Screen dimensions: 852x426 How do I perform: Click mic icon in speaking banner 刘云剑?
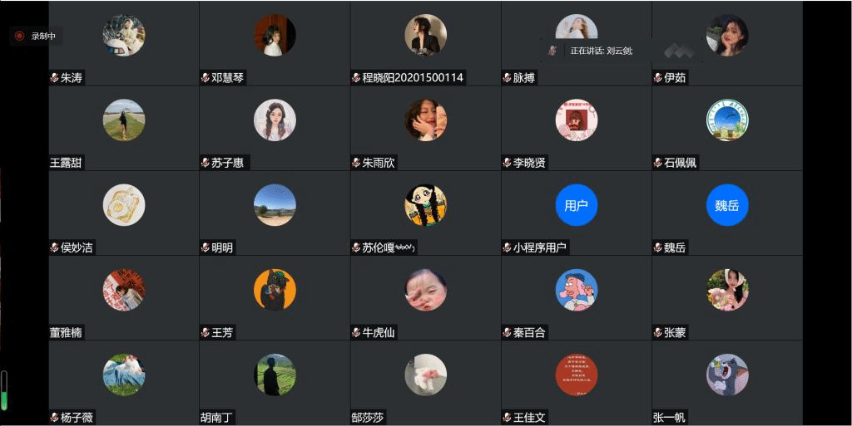(x=552, y=51)
